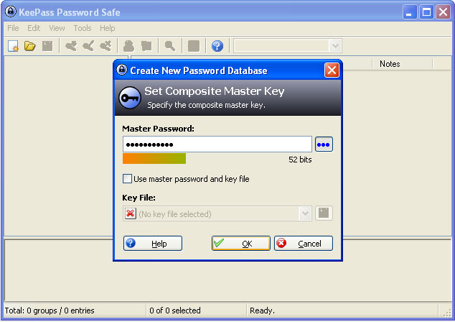Click the Help button in the dialog
Image resolution: width=455 pixels, height=322 pixels.
(153, 243)
